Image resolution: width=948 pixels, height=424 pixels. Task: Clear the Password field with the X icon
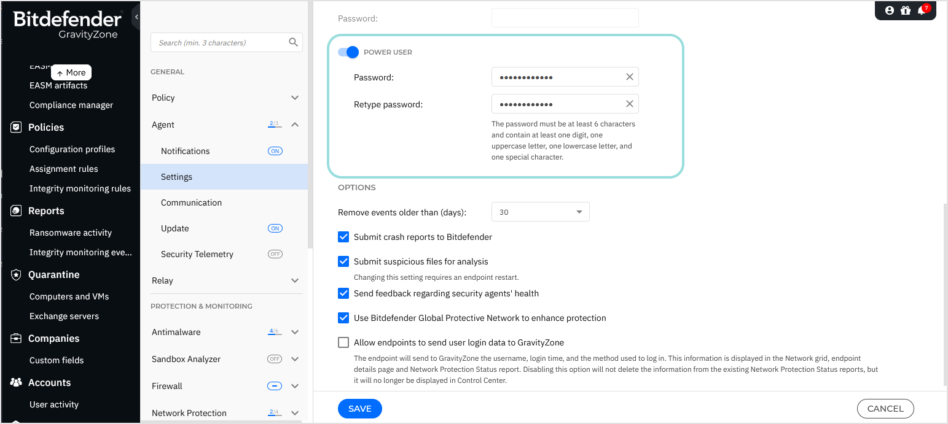tap(629, 76)
